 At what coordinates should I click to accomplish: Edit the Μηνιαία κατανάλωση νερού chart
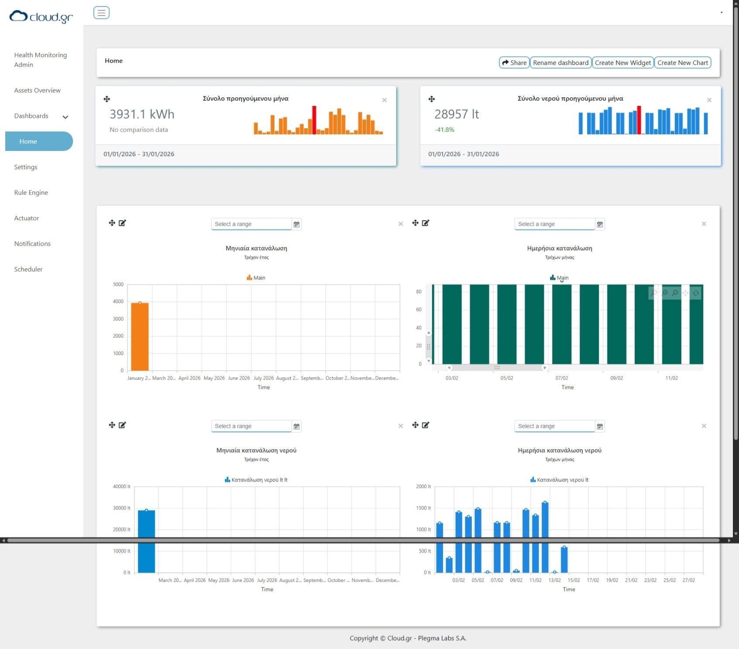(122, 425)
